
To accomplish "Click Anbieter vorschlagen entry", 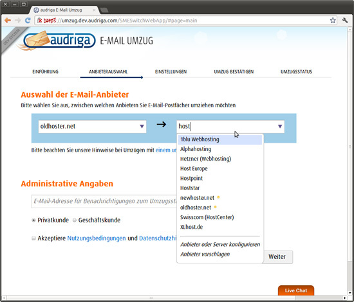I will coord(205,254).
